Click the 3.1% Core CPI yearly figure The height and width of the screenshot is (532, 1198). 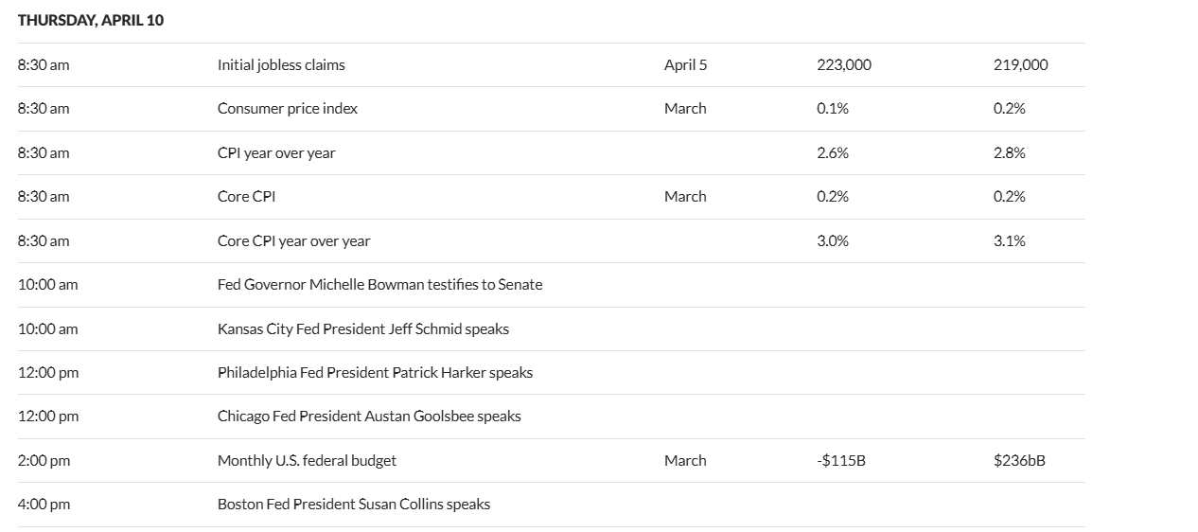[x=1010, y=241]
